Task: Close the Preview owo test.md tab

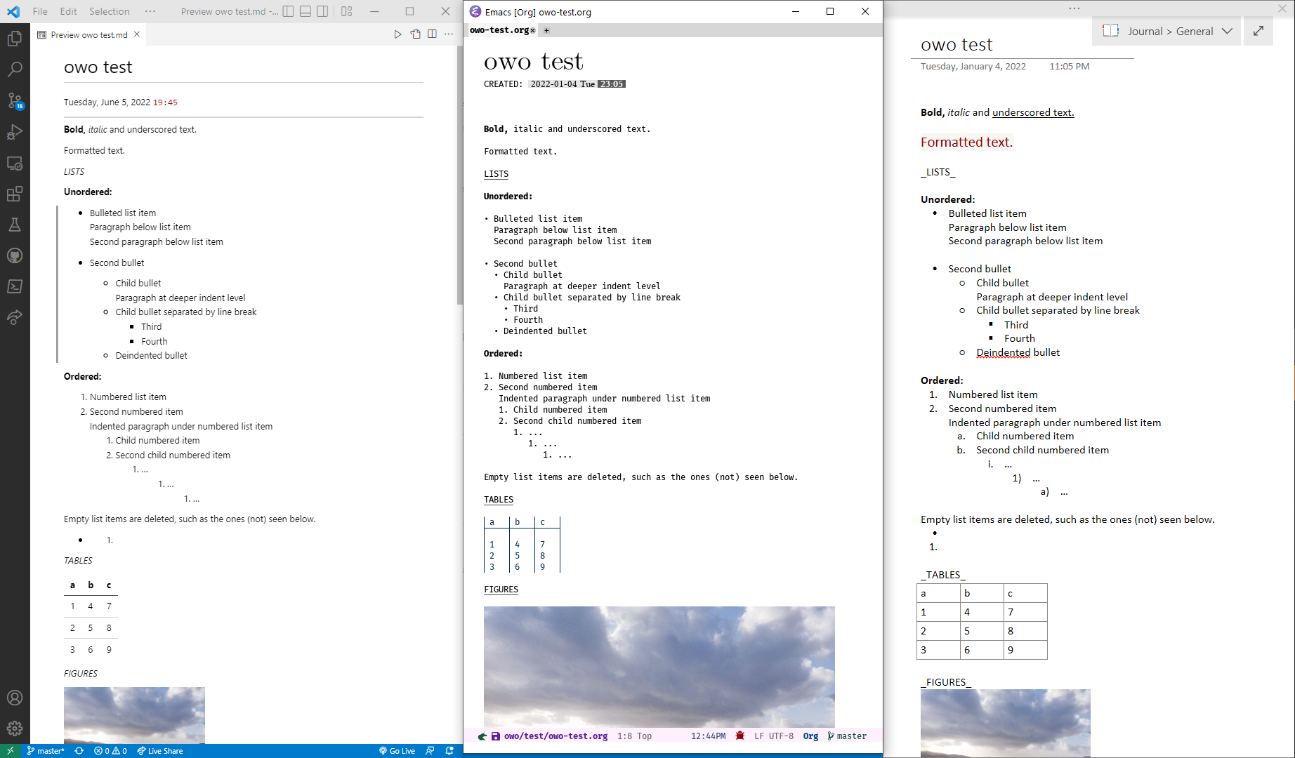Action: [137, 34]
